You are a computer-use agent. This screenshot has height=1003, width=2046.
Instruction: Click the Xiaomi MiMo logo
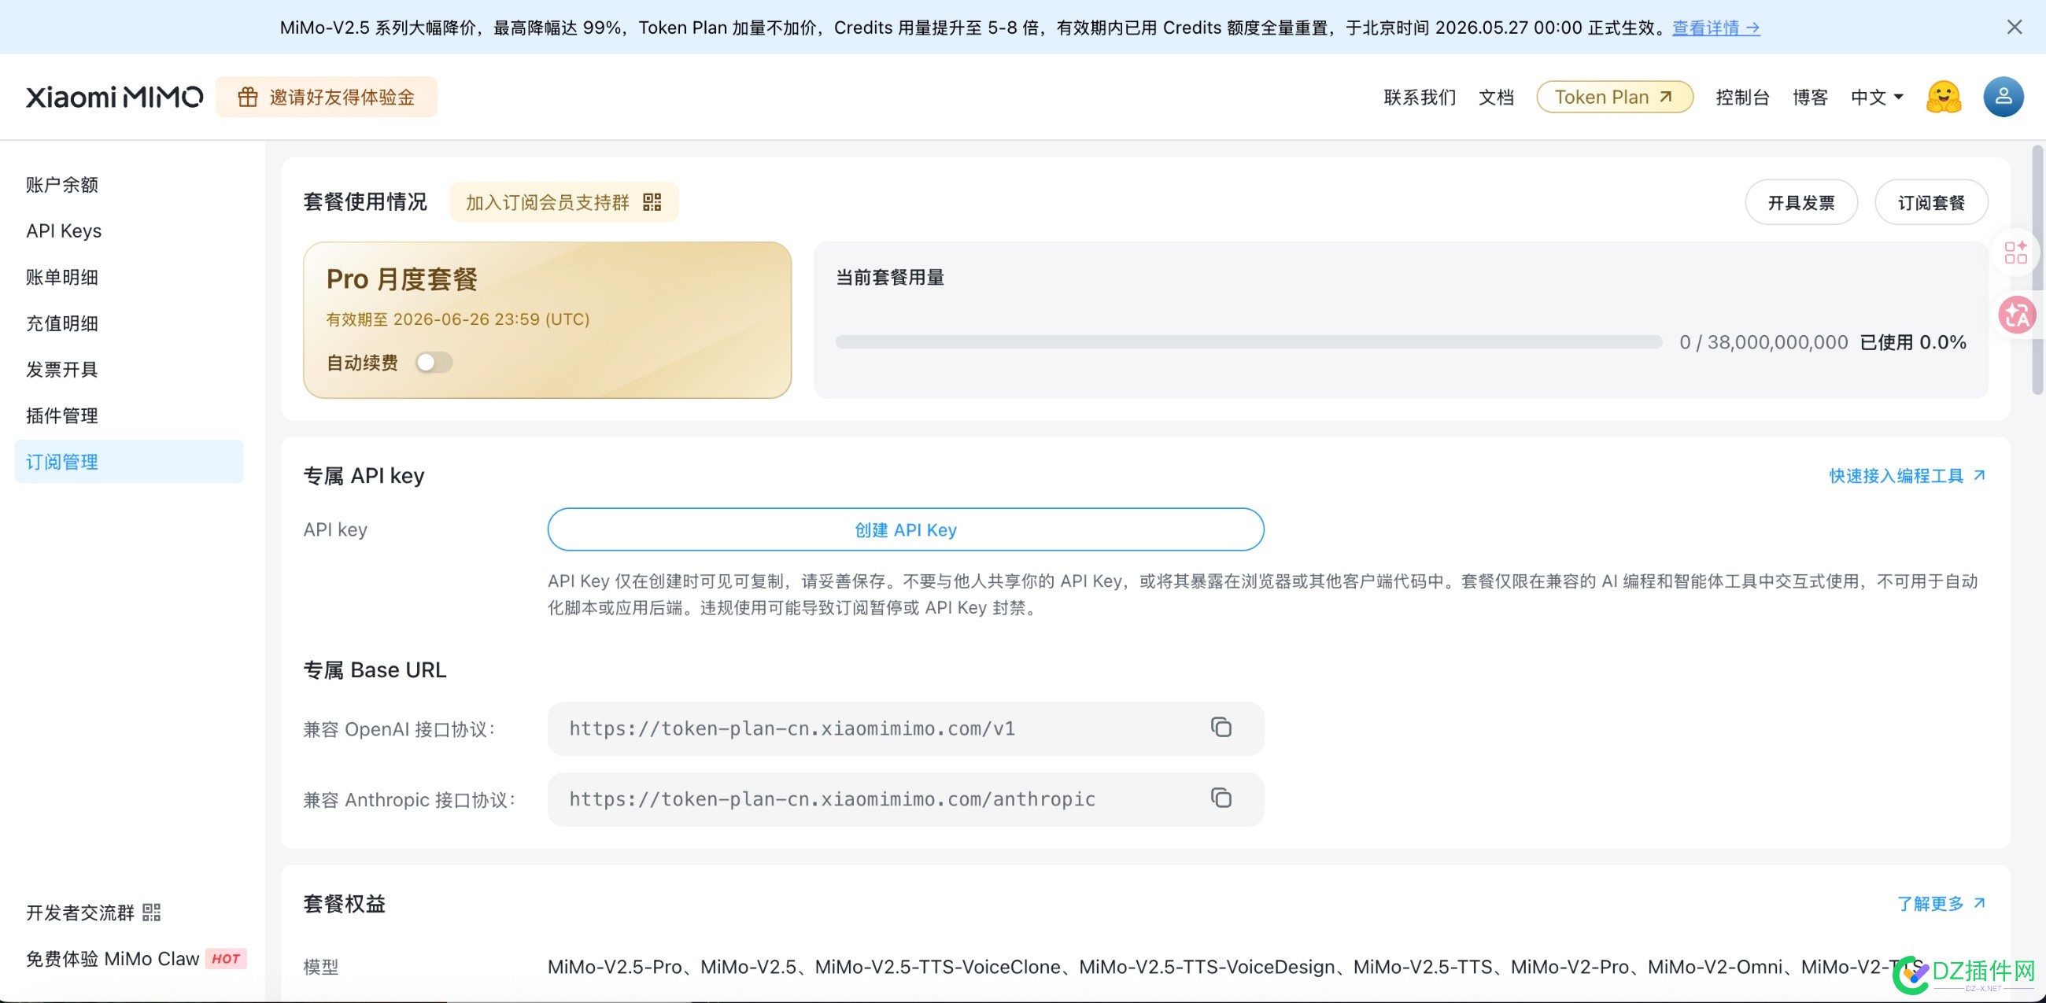click(113, 97)
